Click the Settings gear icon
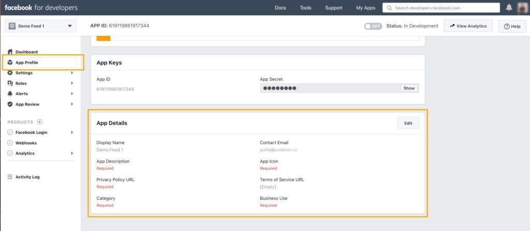Image resolution: width=530 pixels, height=231 pixels. point(10,73)
